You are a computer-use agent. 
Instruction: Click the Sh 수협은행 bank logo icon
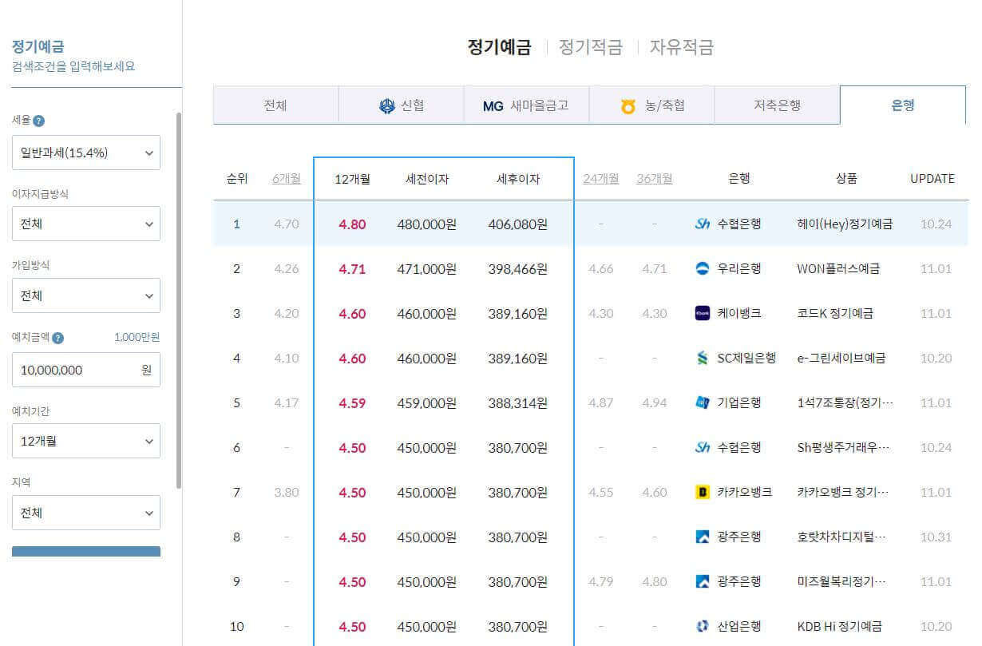[701, 224]
